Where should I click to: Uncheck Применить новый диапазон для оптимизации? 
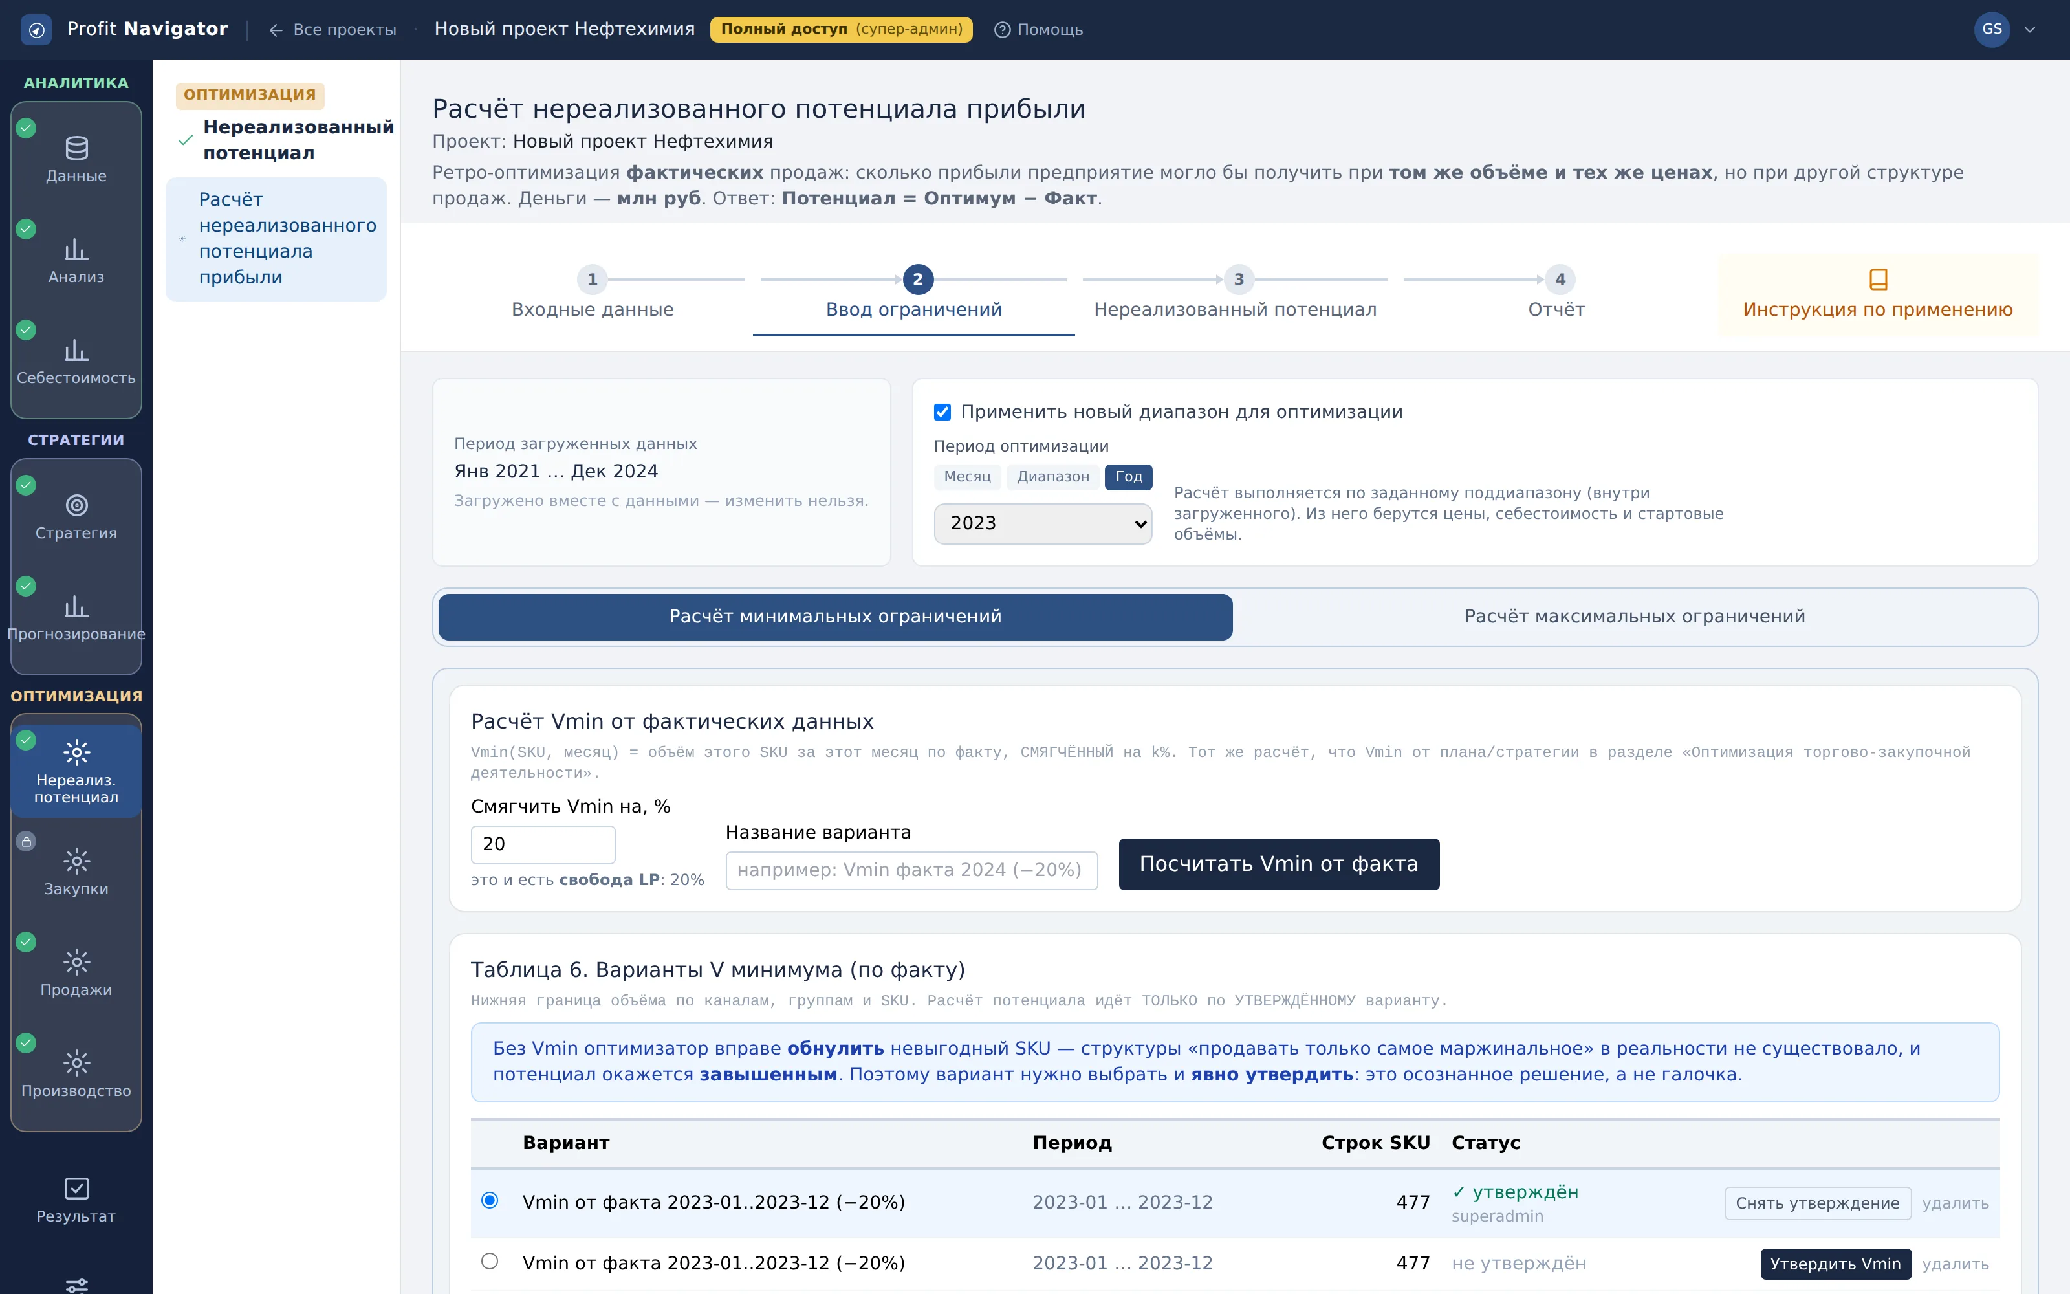click(x=942, y=411)
